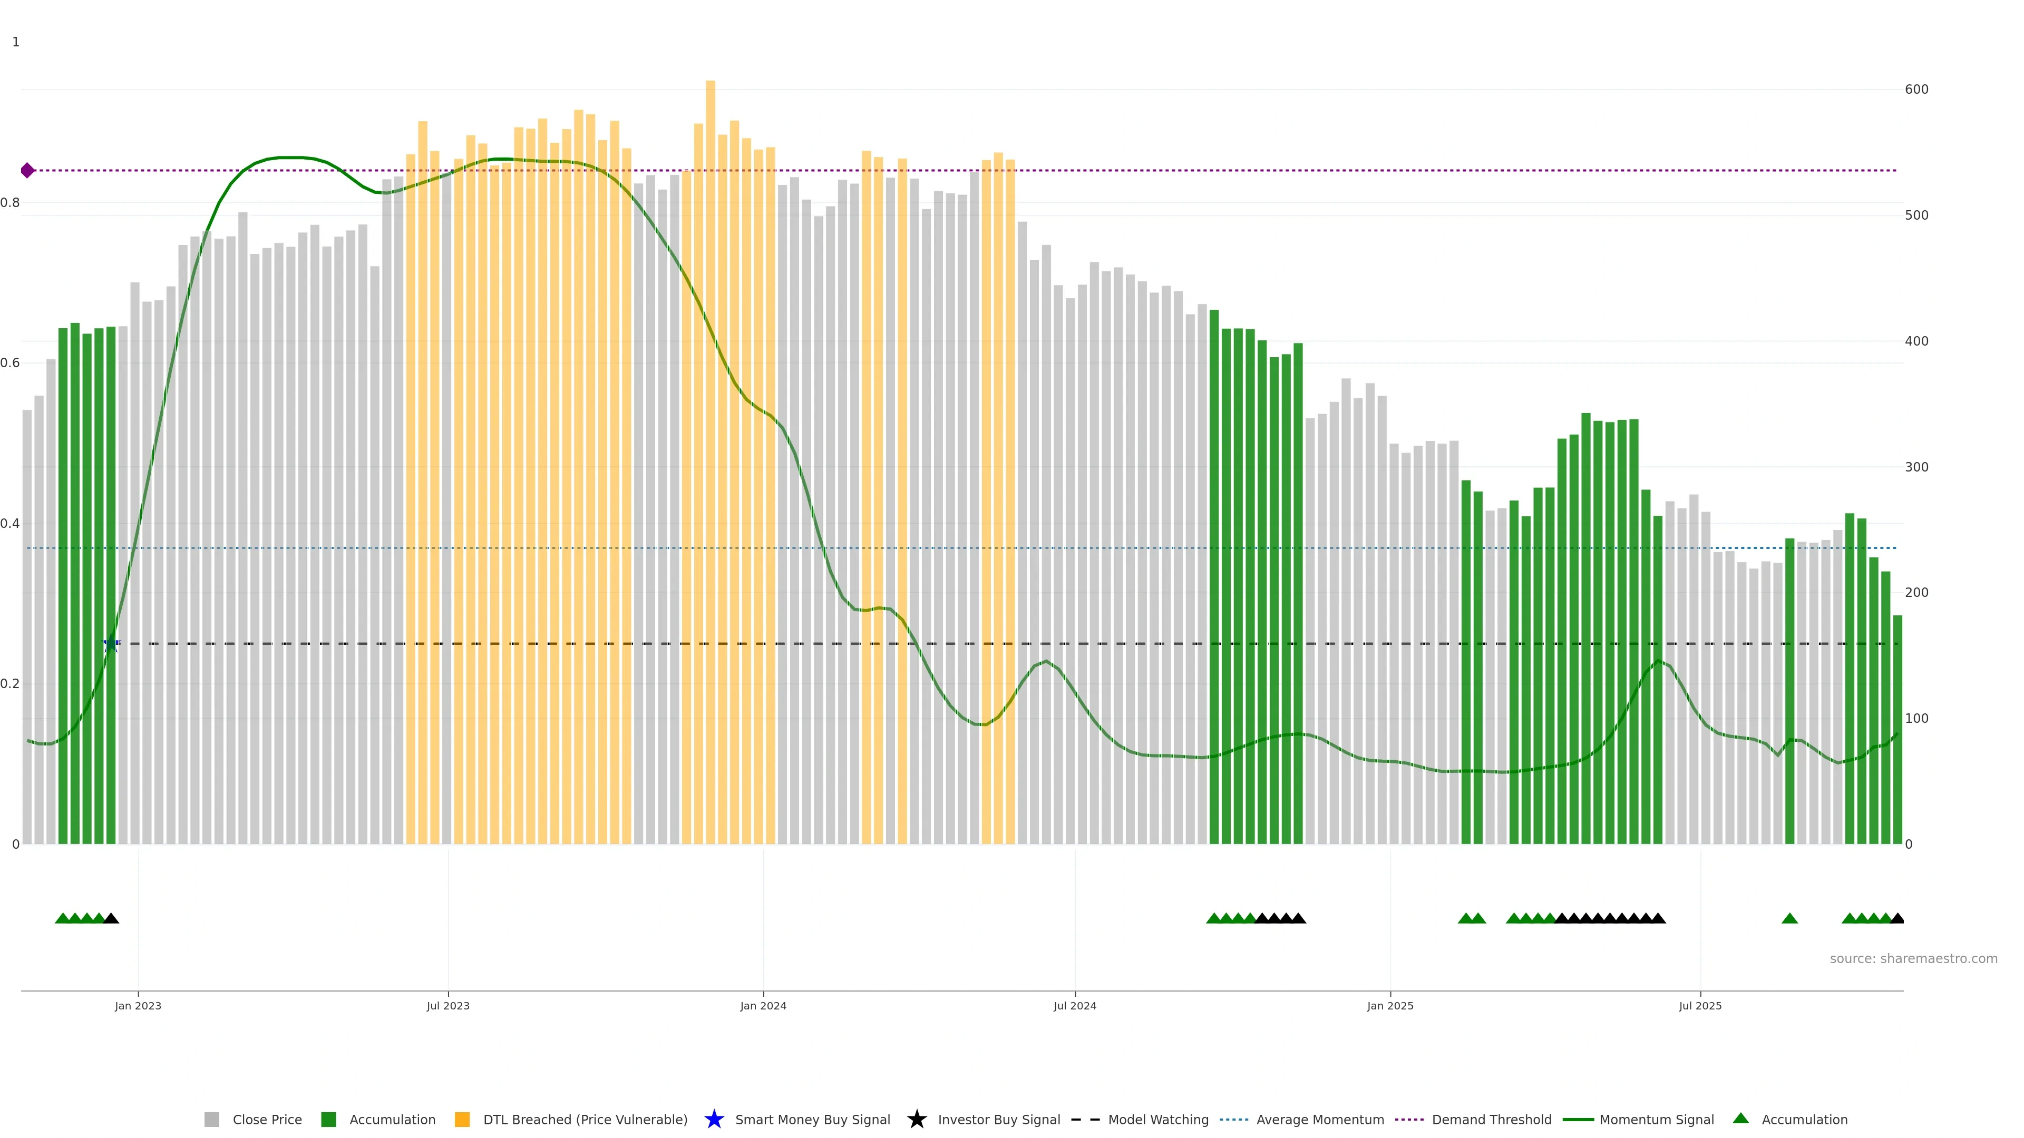Toggle the Close Price series label

267,1119
